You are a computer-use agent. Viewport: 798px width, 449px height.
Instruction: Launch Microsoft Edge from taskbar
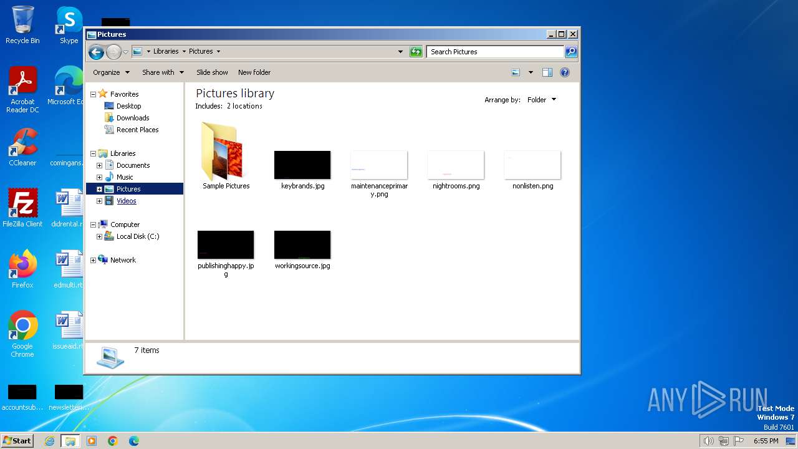pyautogui.click(x=134, y=441)
